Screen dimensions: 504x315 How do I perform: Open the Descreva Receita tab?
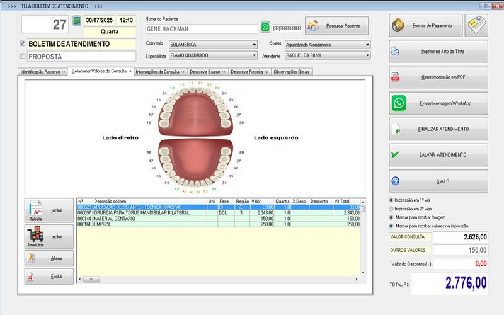tap(248, 72)
